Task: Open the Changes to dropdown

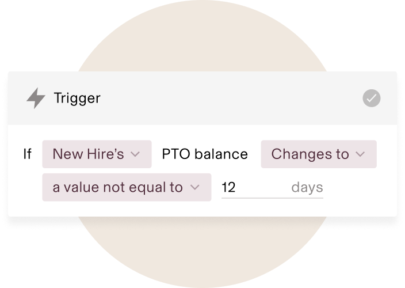Action: 319,154
